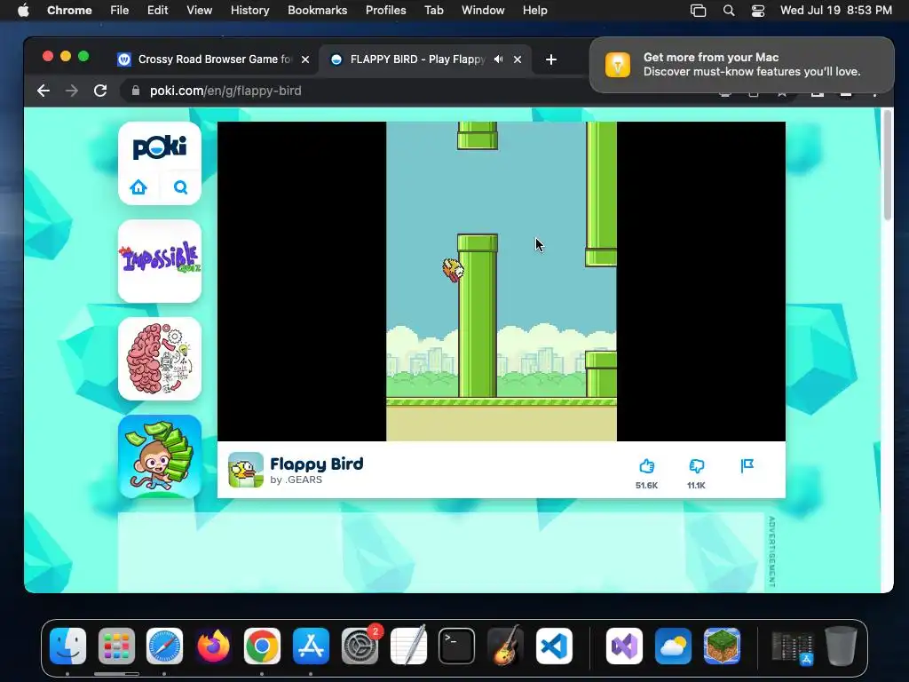Image resolution: width=909 pixels, height=682 pixels.
Task: Open the Edit menu
Action: pyautogui.click(x=157, y=11)
